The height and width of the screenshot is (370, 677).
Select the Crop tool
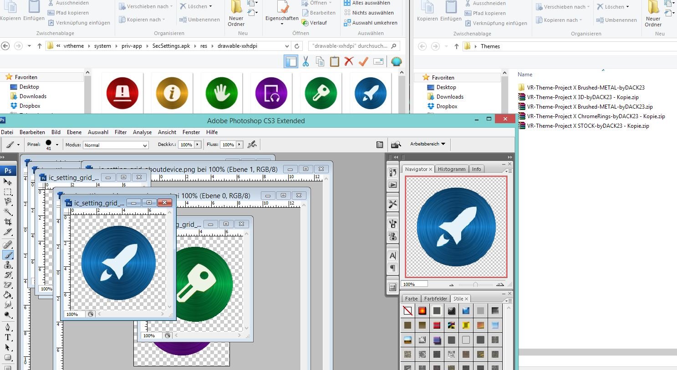[8, 222]
